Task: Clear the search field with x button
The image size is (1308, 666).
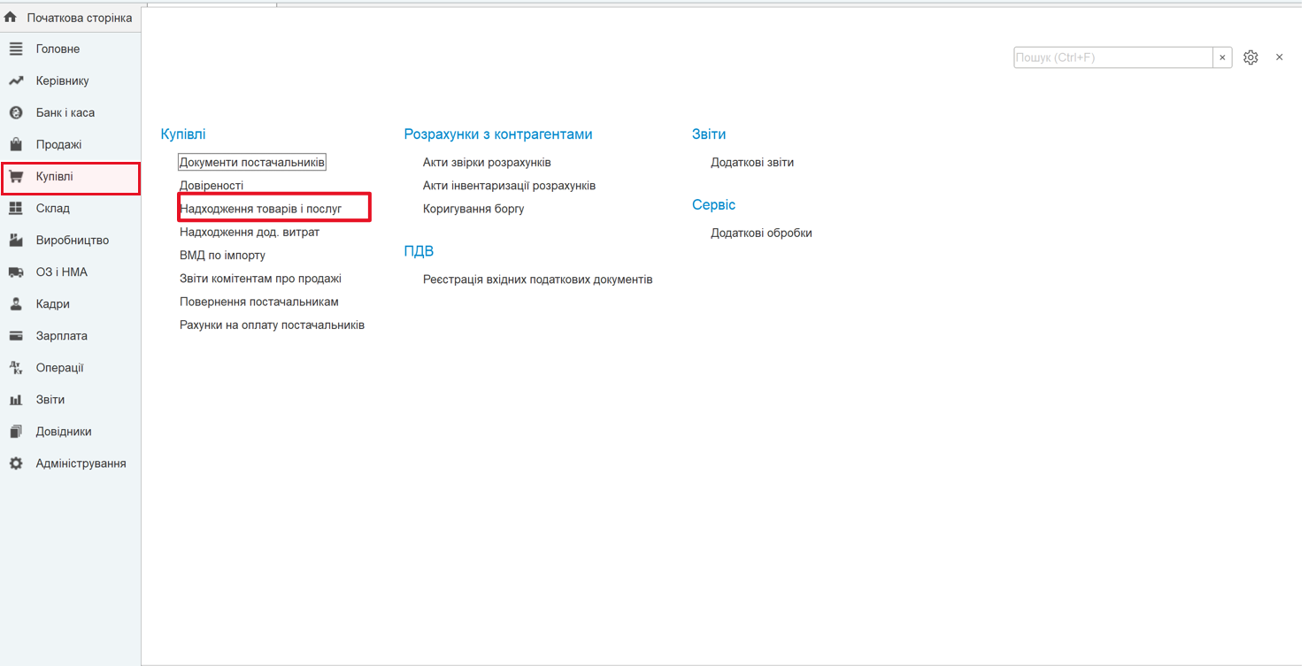Action: tap(1222, 57)
